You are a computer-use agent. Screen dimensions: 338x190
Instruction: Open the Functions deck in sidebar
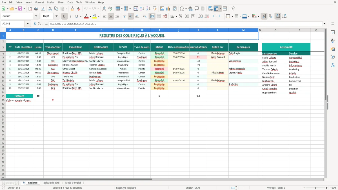click(333, 65)
